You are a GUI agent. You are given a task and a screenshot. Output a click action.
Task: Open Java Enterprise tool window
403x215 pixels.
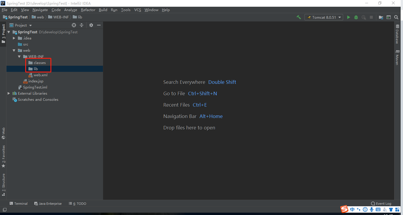point(48,204)
